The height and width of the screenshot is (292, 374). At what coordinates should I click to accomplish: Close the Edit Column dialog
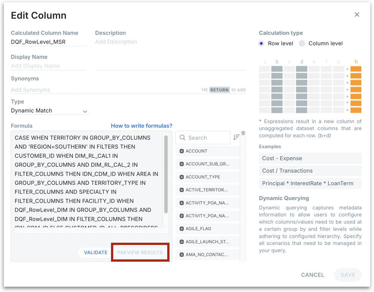357,14
